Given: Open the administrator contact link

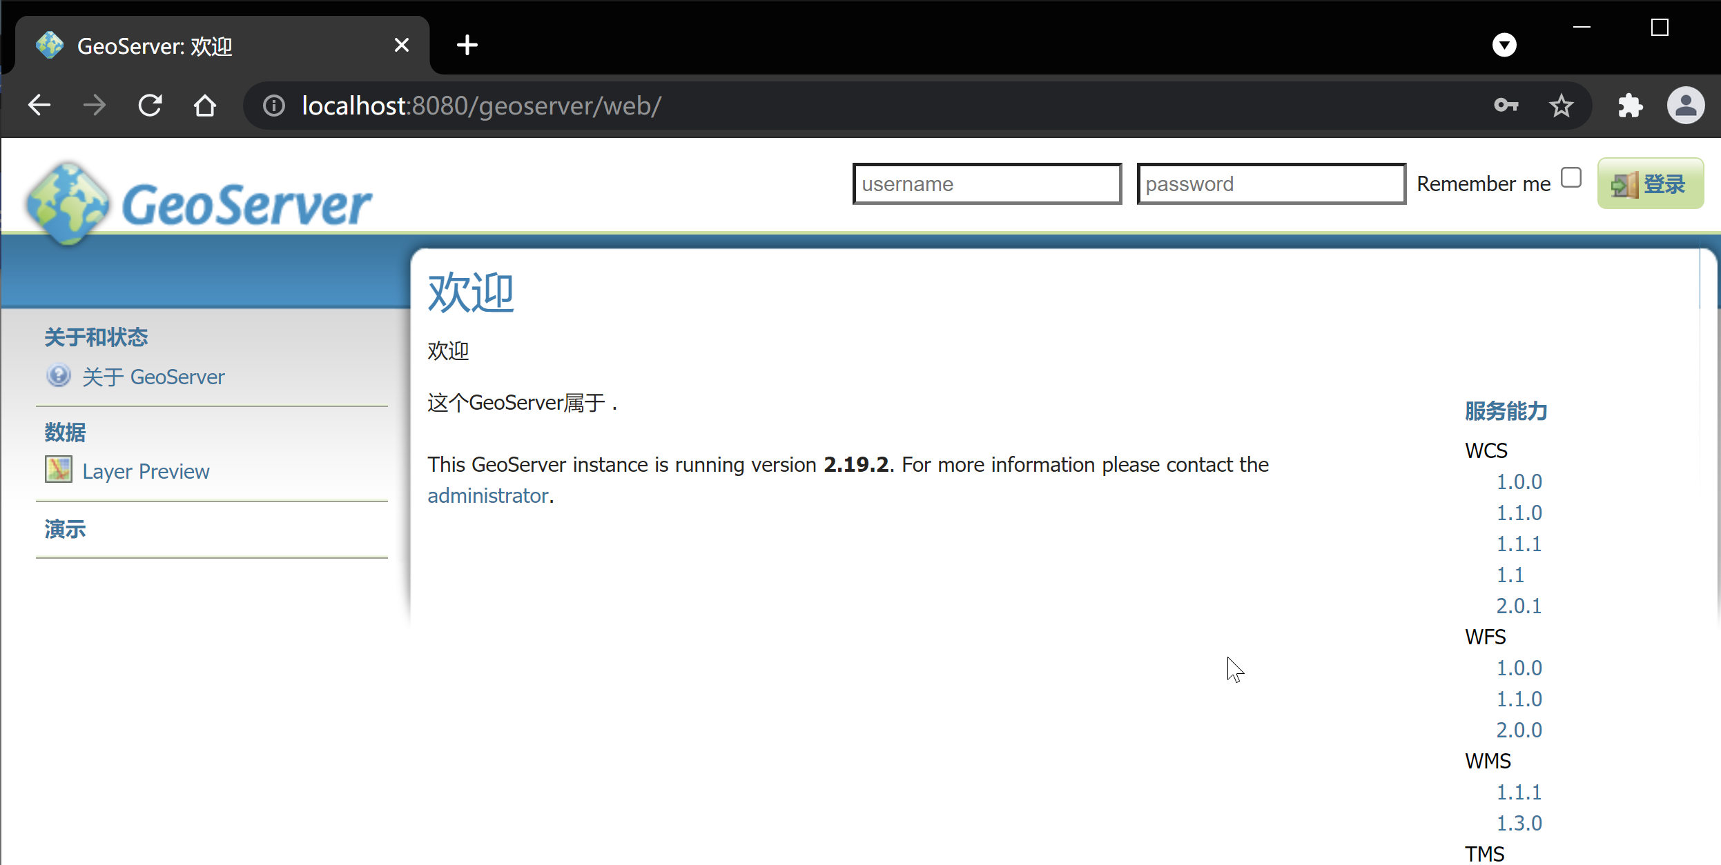Looking at the screenshot, I should (487, 496).
